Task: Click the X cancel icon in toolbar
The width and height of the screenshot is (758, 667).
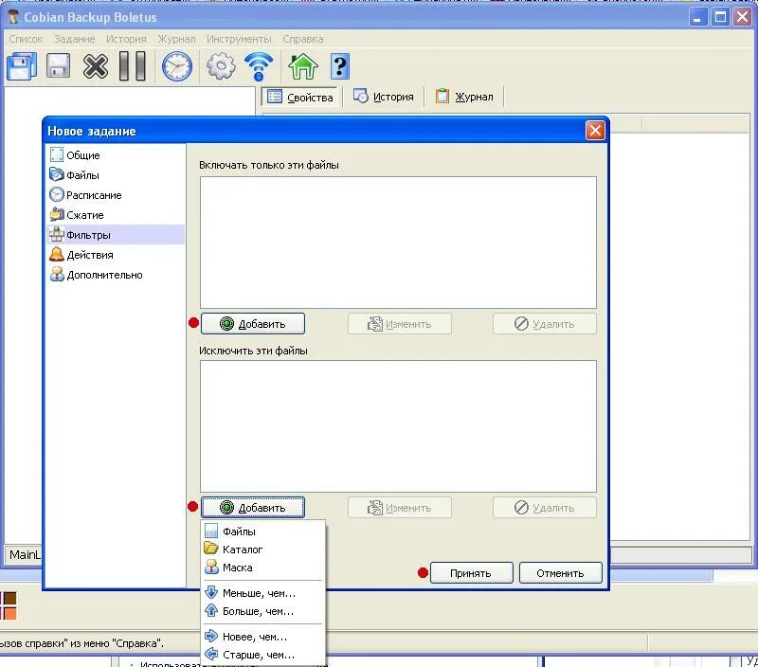Action: click(x=96, y=66)
